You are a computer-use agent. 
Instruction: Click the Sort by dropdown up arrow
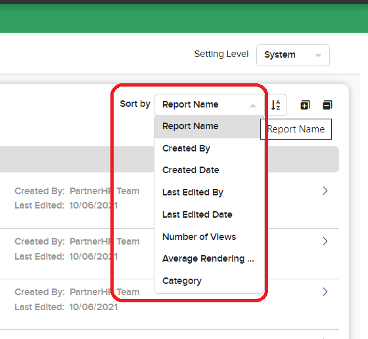[x=253, y=106]
